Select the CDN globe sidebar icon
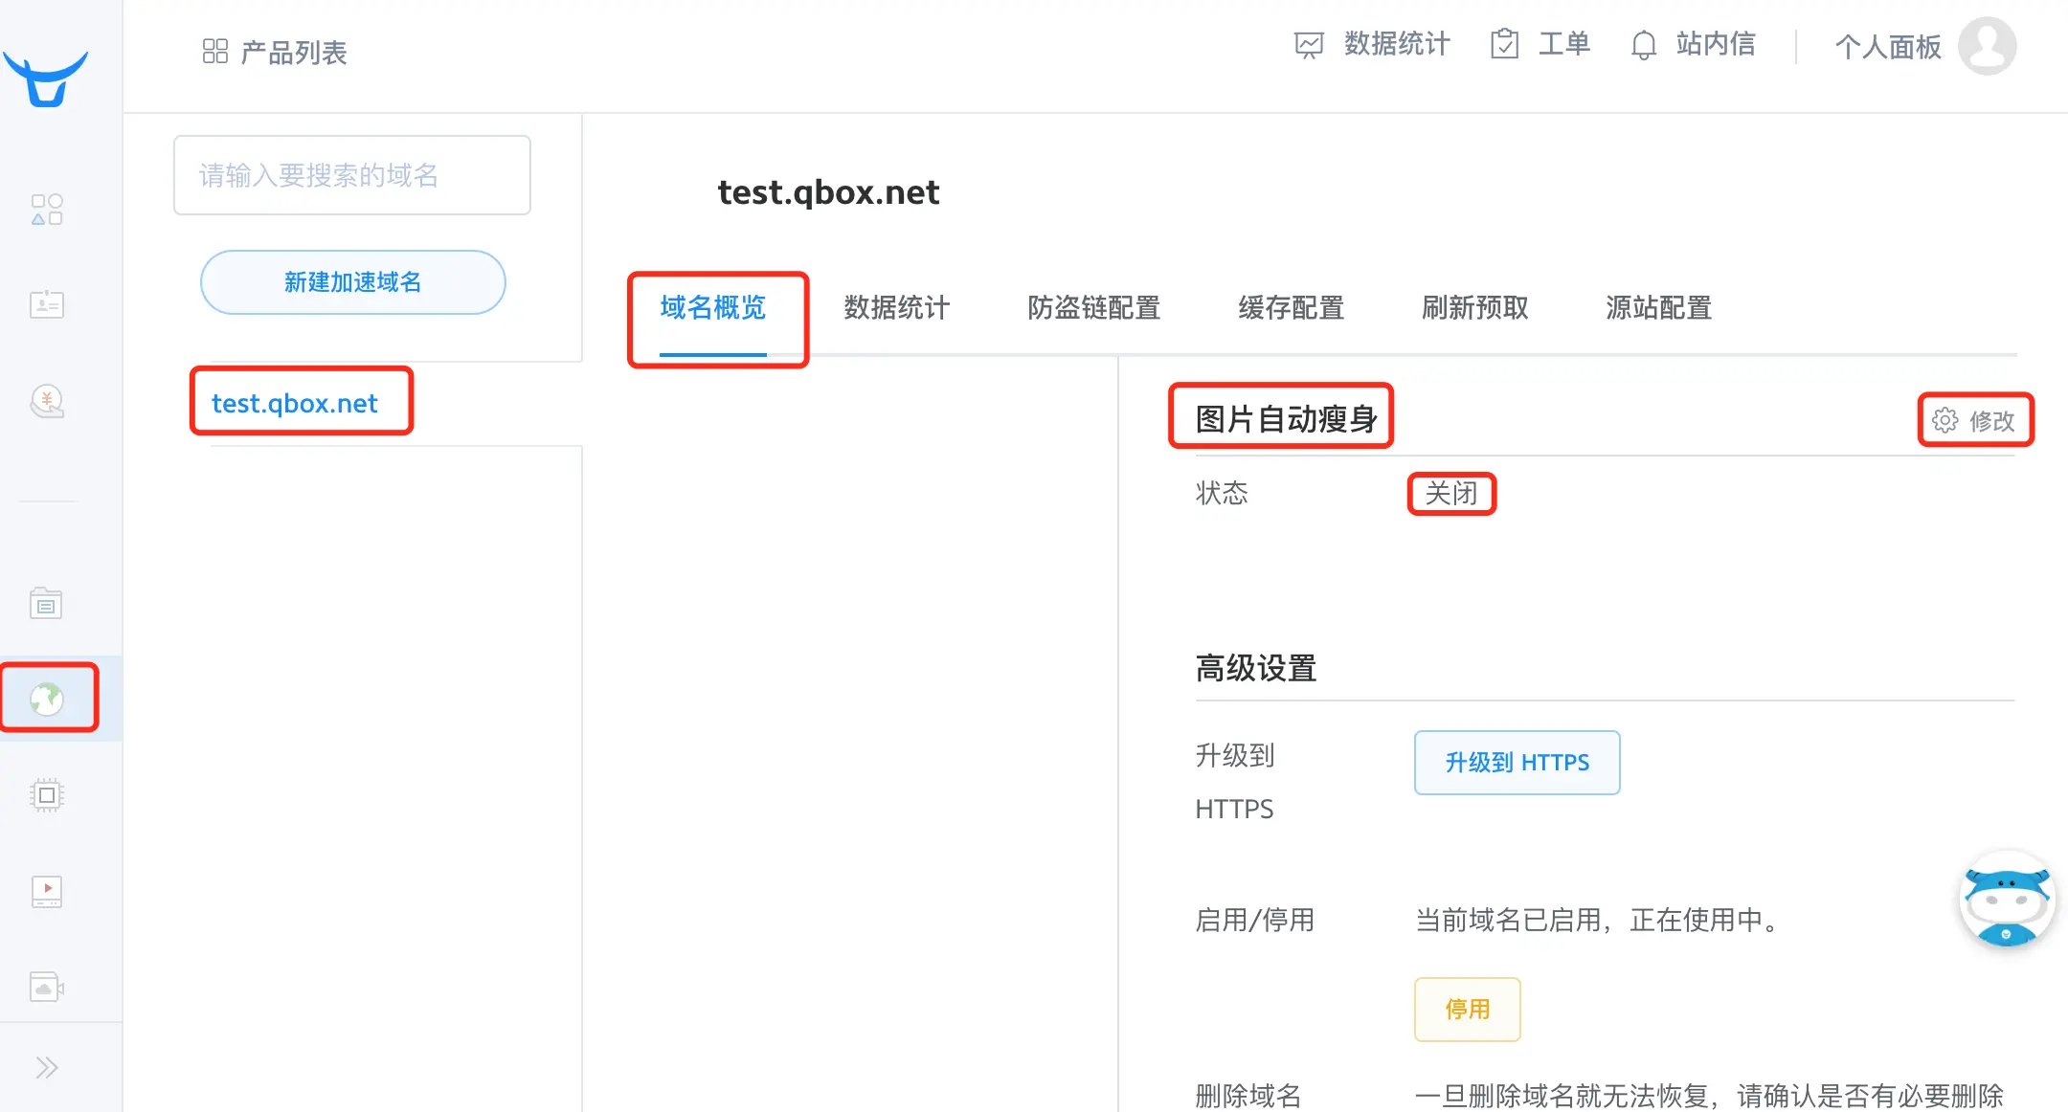The width and height of the screenshot is (2068, 1112). (47, 699)
